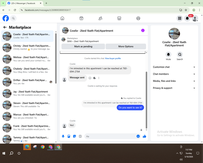Click the facebook.com address bar
203x163 pixels.
pos(100,10)
